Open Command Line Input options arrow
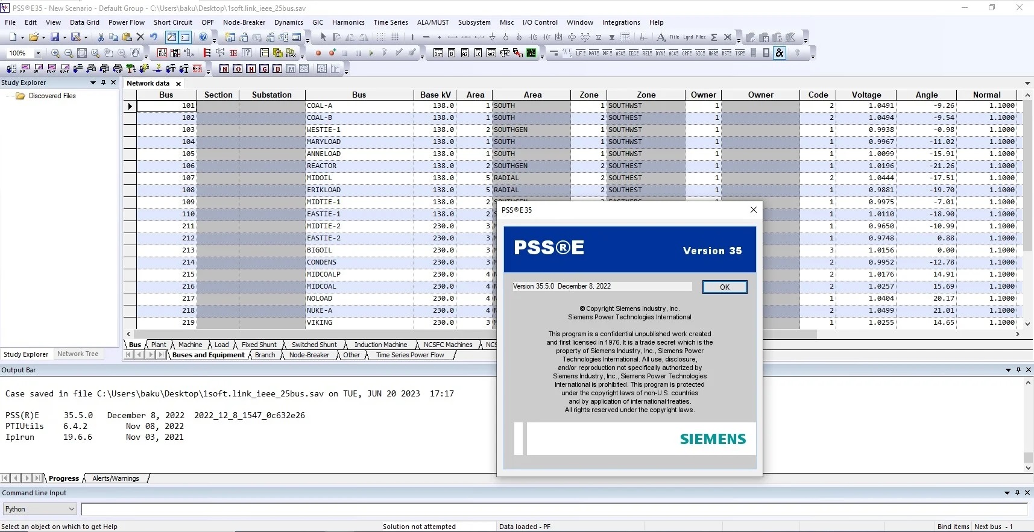The height and width of the screenshot is (532, 1034). coord(1007,493)
